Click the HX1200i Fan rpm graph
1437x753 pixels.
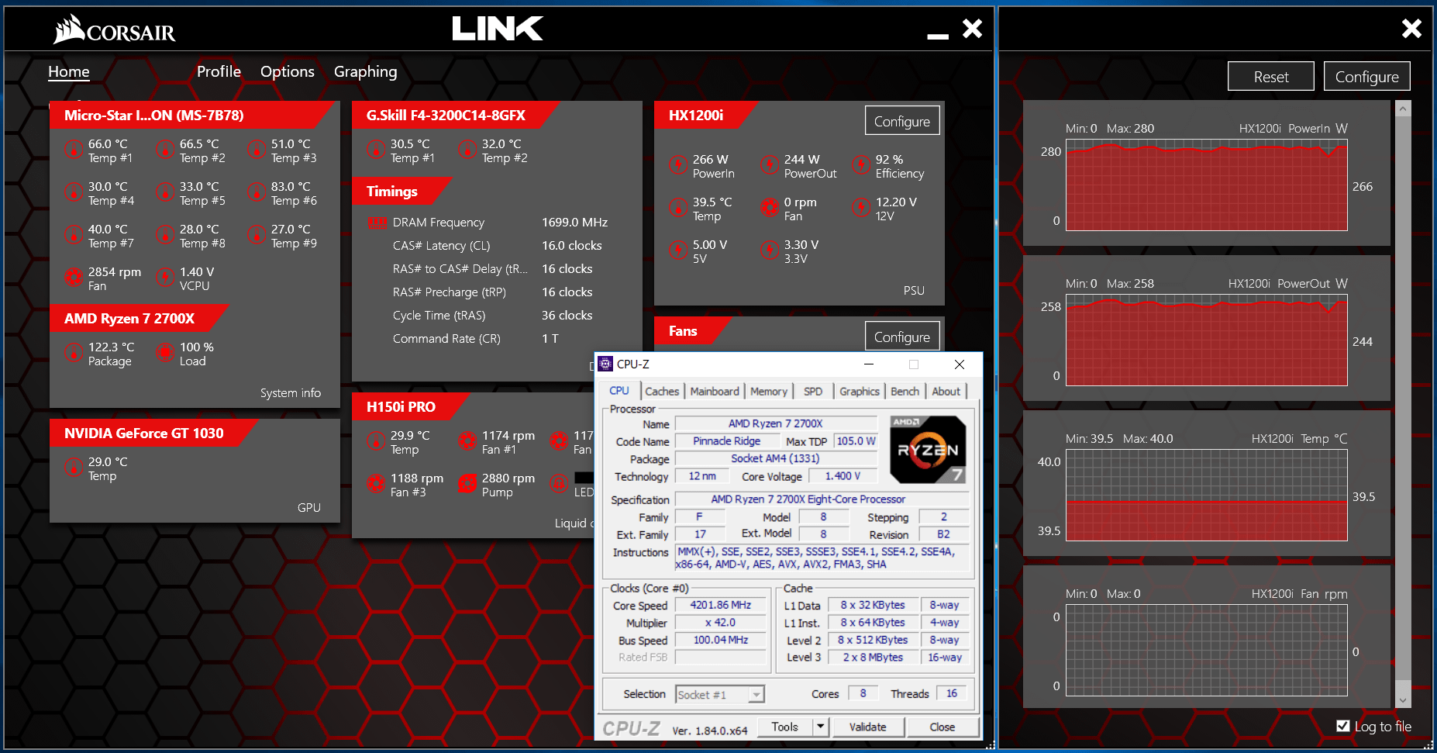(1207, 651)
